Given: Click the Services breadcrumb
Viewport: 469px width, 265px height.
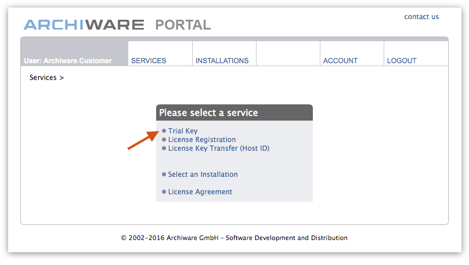Looking at the screenshot, I should [43, 78].
